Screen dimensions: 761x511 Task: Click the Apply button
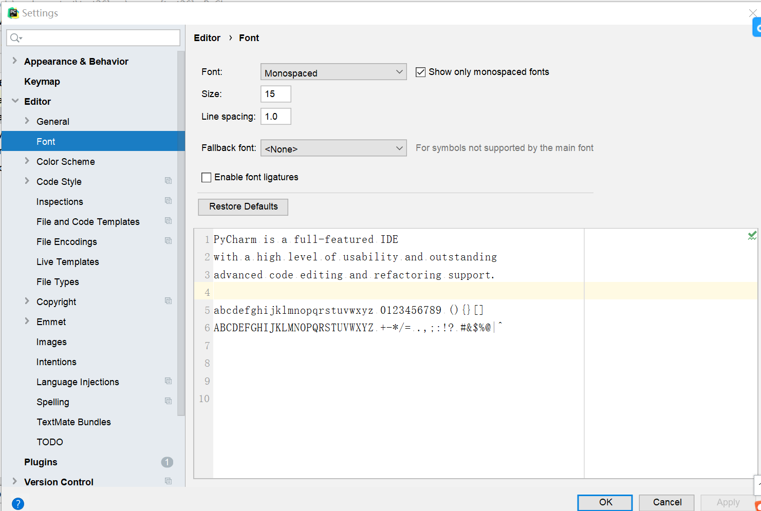pos(728,502)
